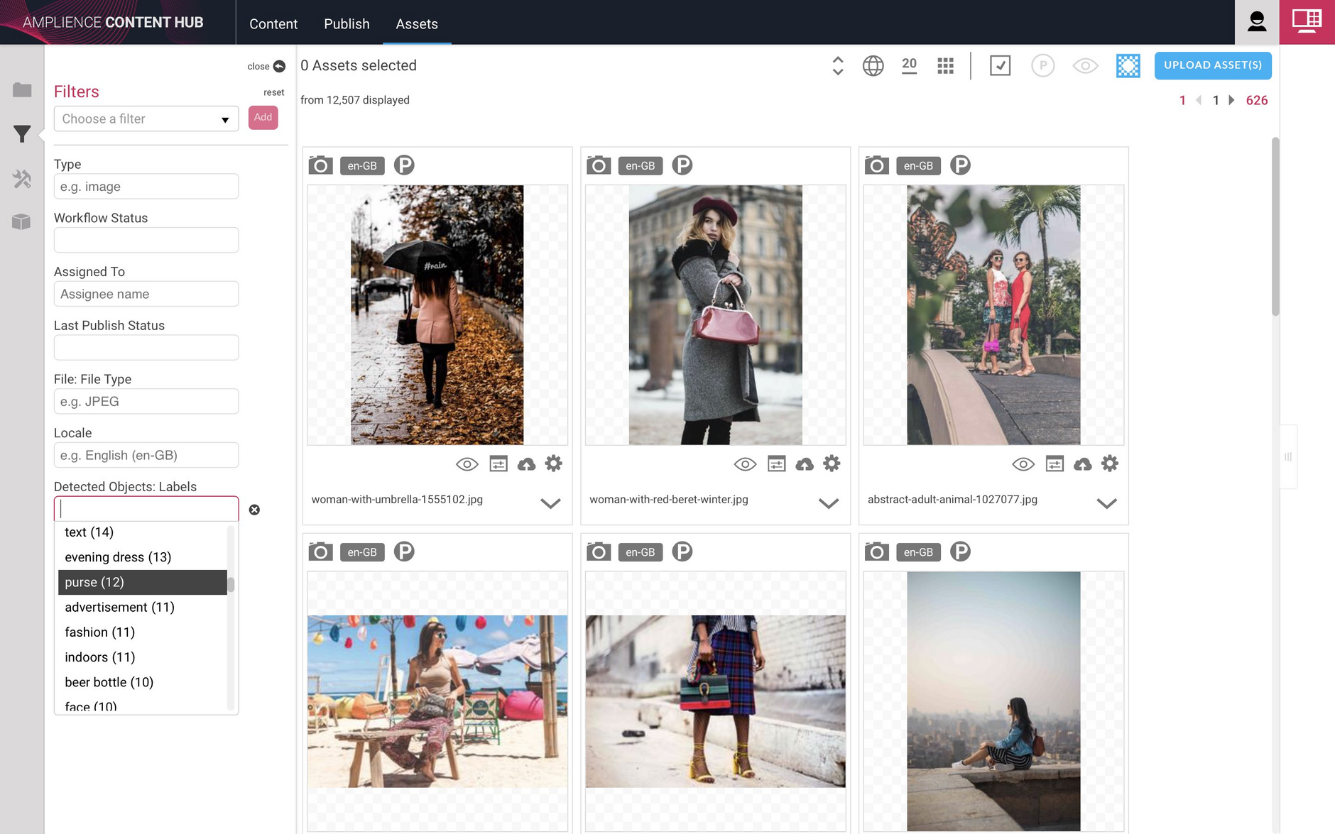Click en-GB badge on woman-with-umbrella card
This screenshot has height=834, width=1335.
coord(362,165)
